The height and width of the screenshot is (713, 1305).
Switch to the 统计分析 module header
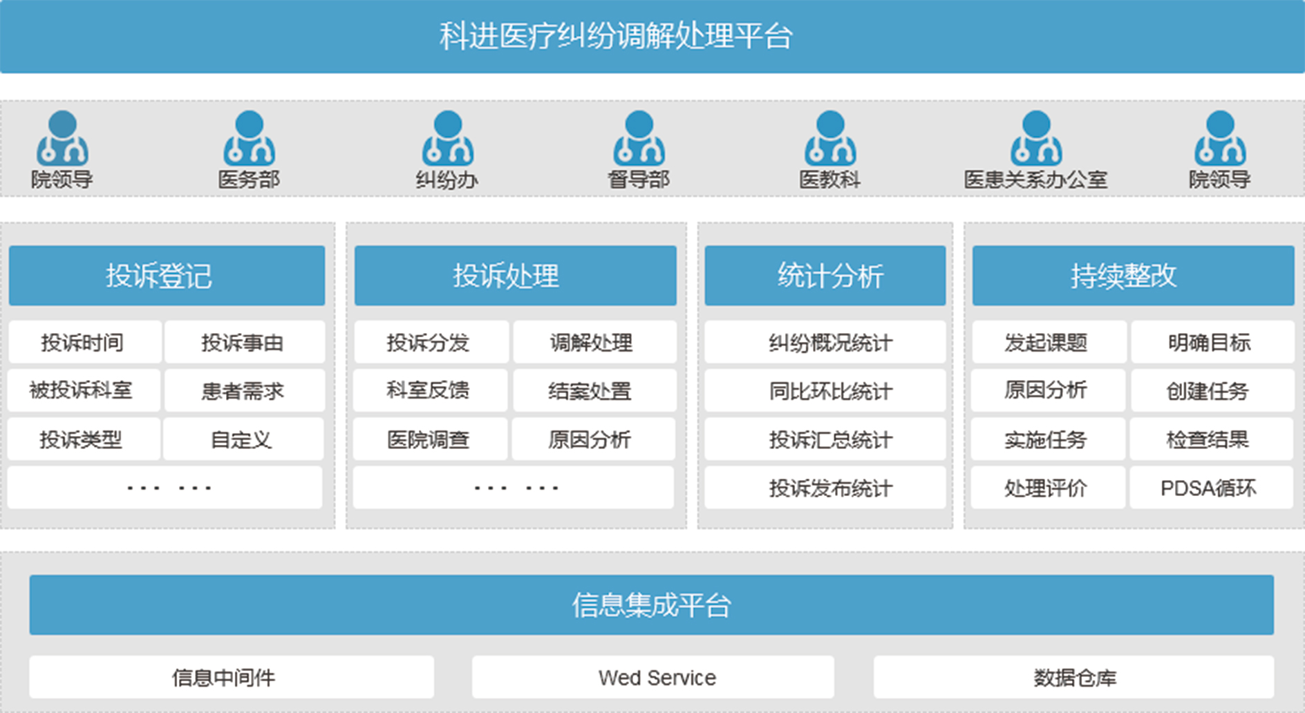tap(825, 276)
